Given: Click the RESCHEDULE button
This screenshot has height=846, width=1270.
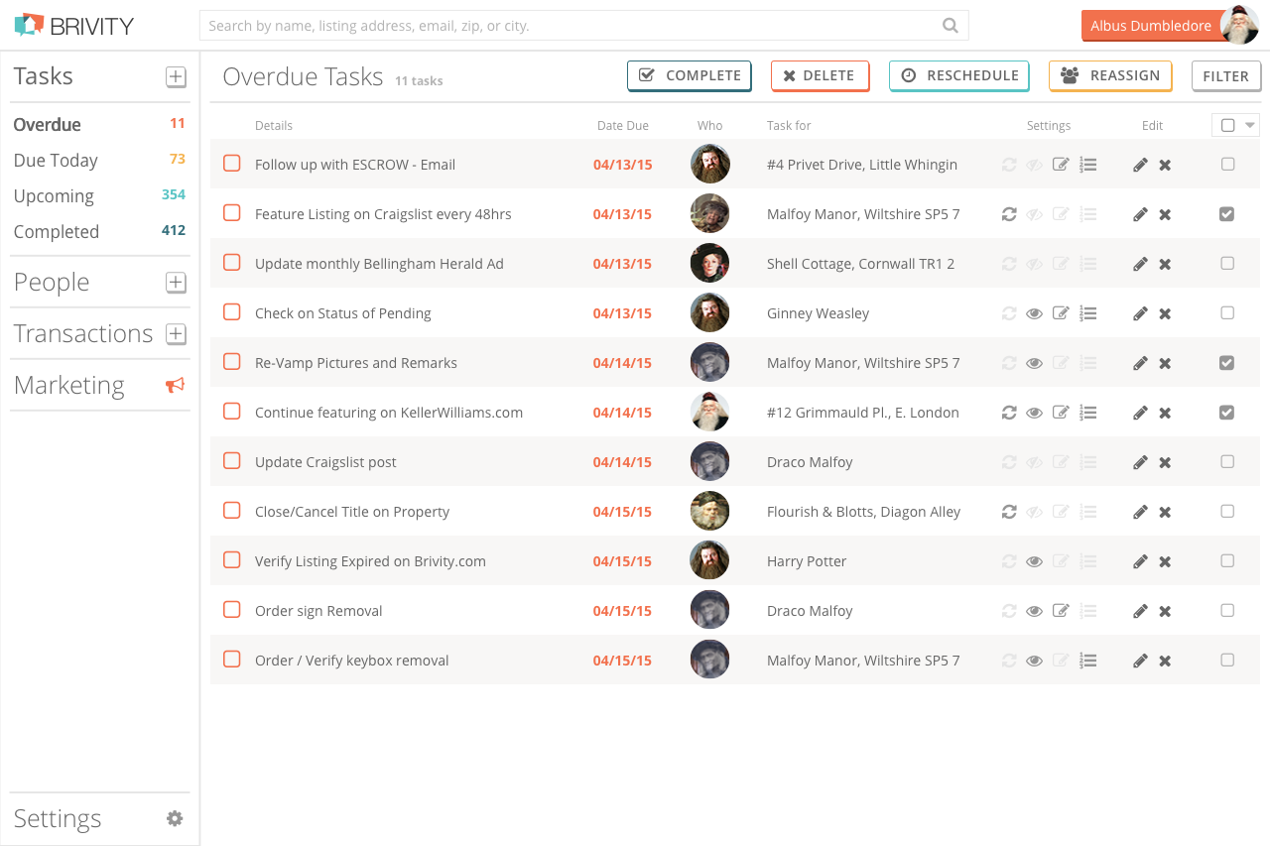Looking at the screenshot, I should click(x=959, y=76).
